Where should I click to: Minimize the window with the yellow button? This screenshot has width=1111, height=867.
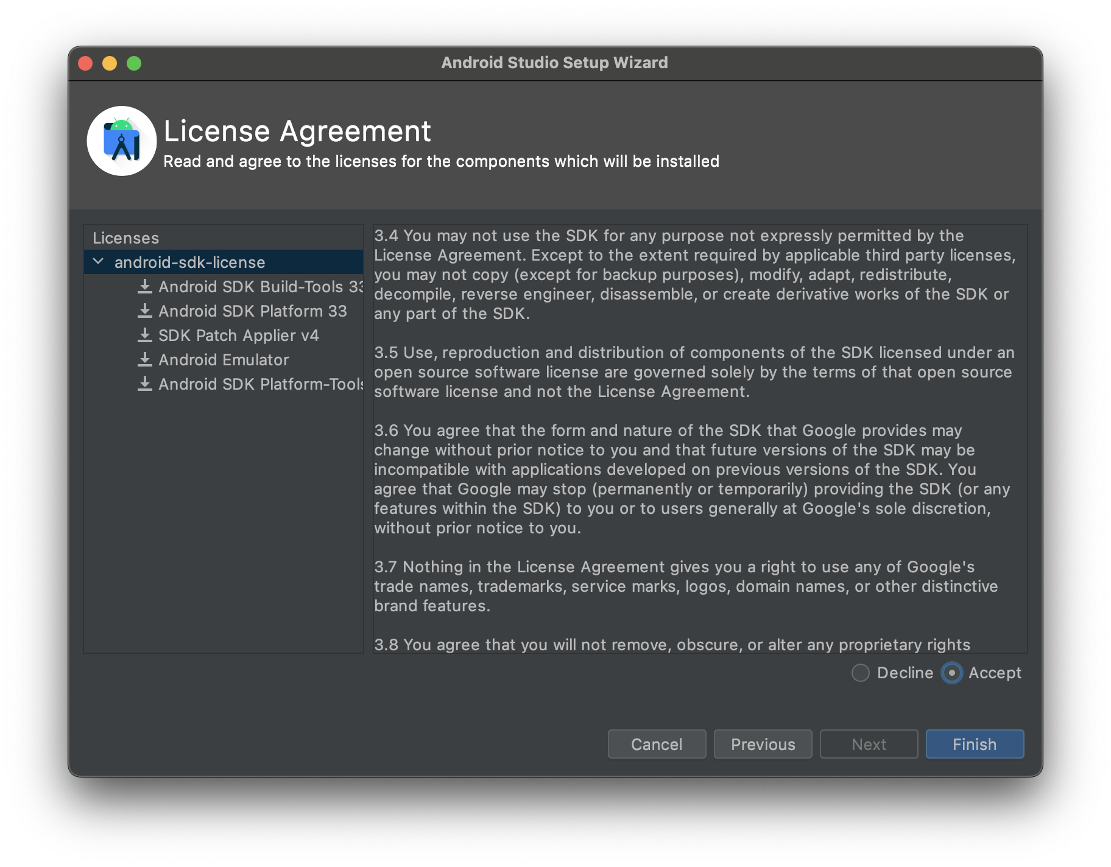pyautogui.click(x=110, y=63)
